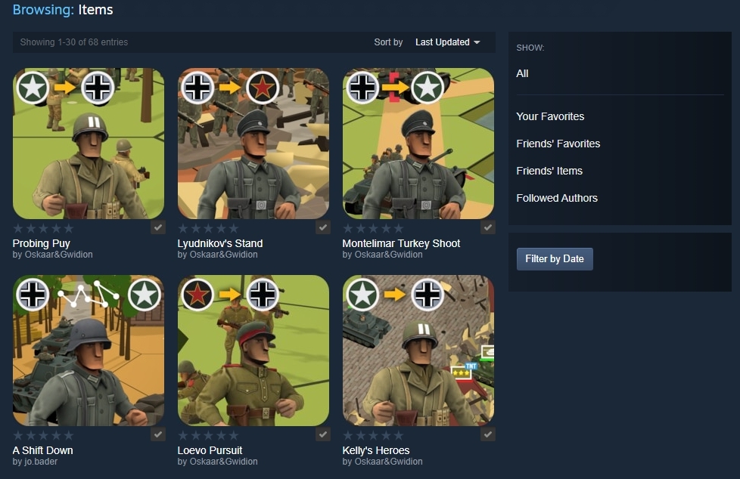Open author Oskaar&Gwidion under Lyudnikov's Stand
Image resolution: width=740 pixels, height=479 pixels.
click(223, 255)
